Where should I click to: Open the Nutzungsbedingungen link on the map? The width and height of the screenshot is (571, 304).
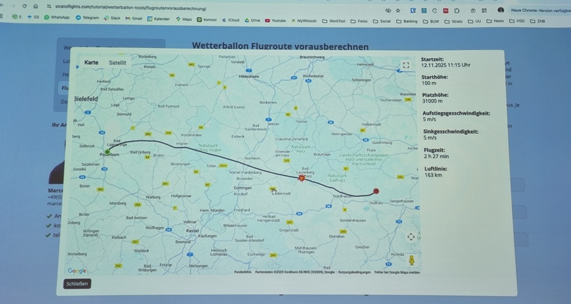point(354,272)
